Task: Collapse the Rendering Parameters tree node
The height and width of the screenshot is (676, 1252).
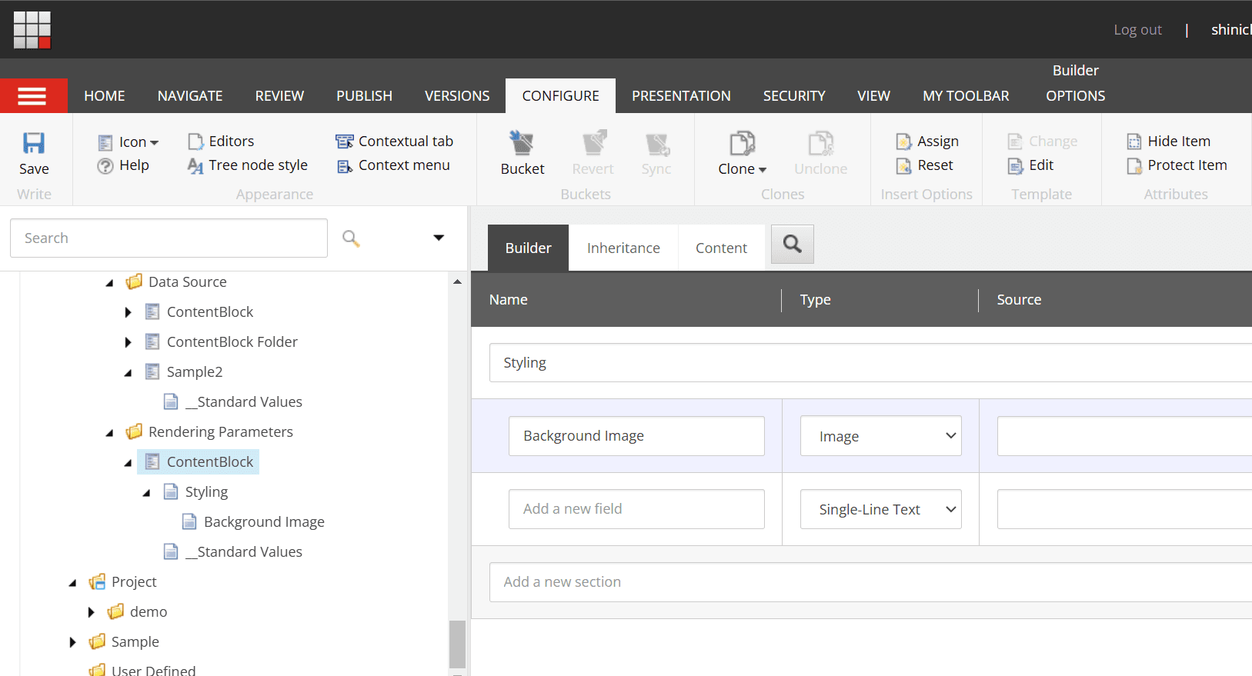Action: (109, 433)
